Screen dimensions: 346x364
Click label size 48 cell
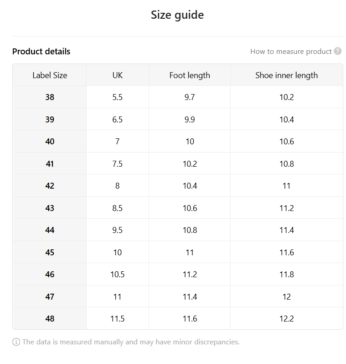[x=50, y=318]
